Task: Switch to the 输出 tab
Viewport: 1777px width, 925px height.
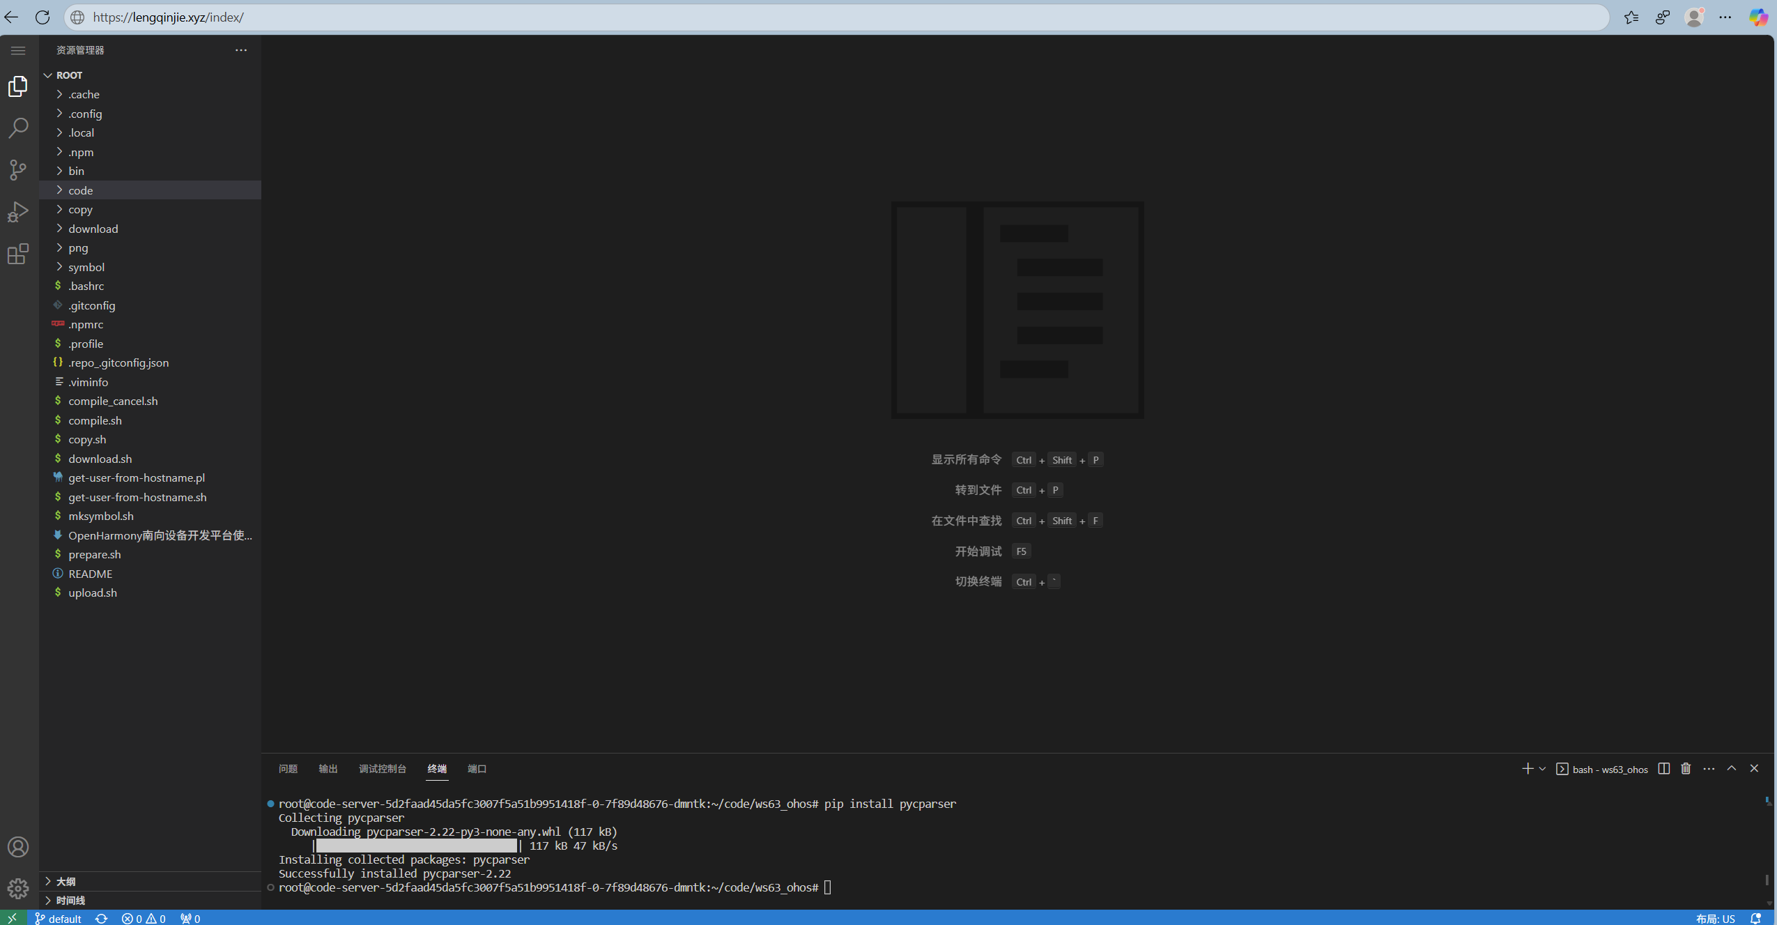Action: tap(328, 768)
